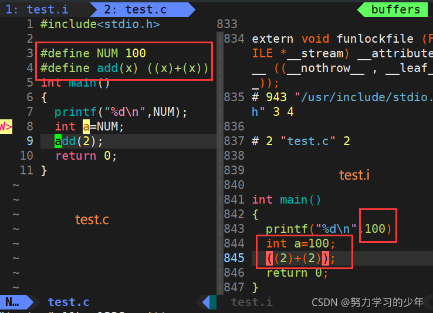Click 'extern void funlockfile' on line 834
This screenshot has height=313, width=433.
[x=333, y=39]
